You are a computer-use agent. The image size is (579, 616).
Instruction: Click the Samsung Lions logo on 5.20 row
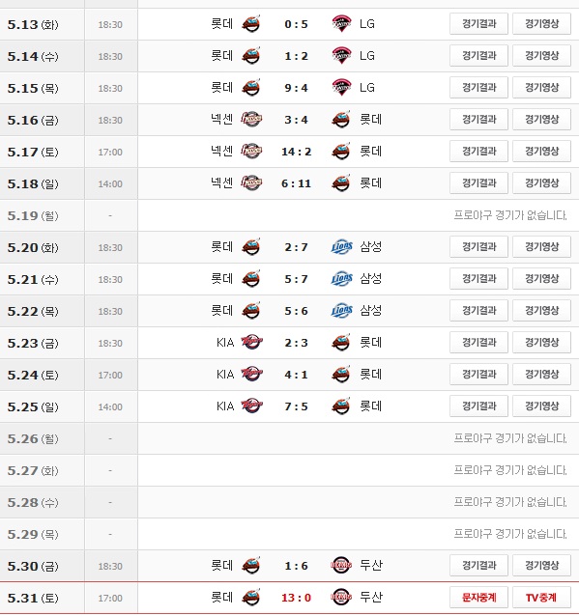point(341,247)
